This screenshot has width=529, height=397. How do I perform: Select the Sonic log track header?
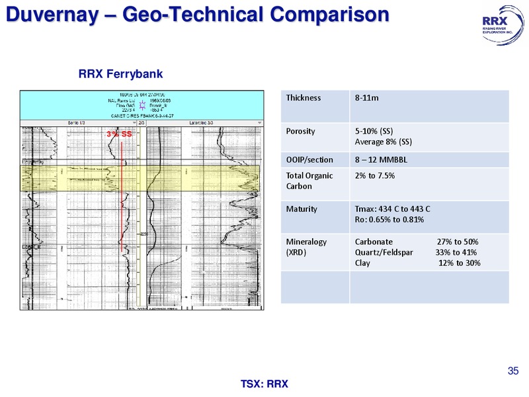pyautogui.click(x=78, y=123)
